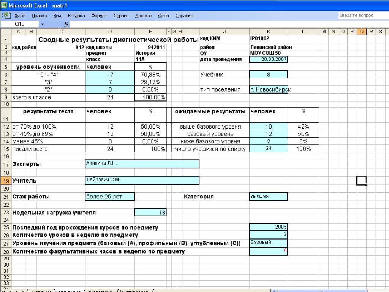The width and height of the screenshot is (389, 292).
Task: Click the '42%' cell
Action: tap(303, 126)
